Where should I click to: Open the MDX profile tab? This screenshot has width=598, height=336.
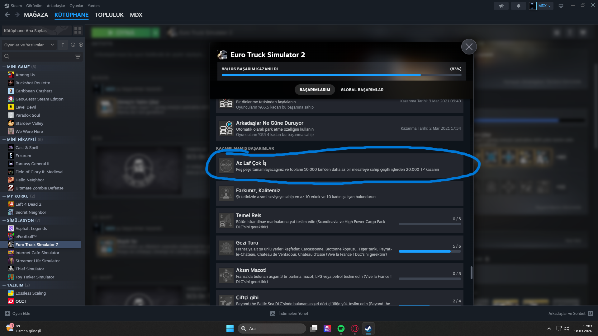136,15
